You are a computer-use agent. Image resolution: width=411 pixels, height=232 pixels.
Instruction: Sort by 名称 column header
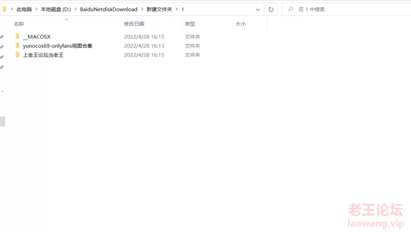tap(19, 24)
